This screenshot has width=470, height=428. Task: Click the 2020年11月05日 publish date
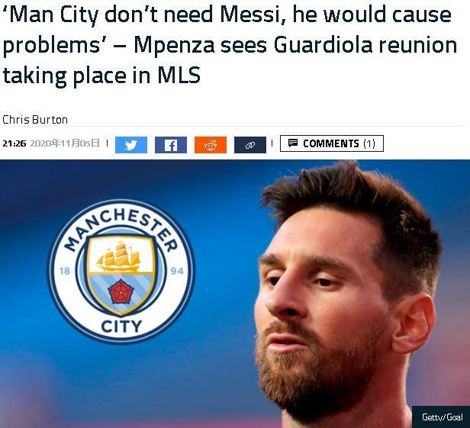coord(65,143)
